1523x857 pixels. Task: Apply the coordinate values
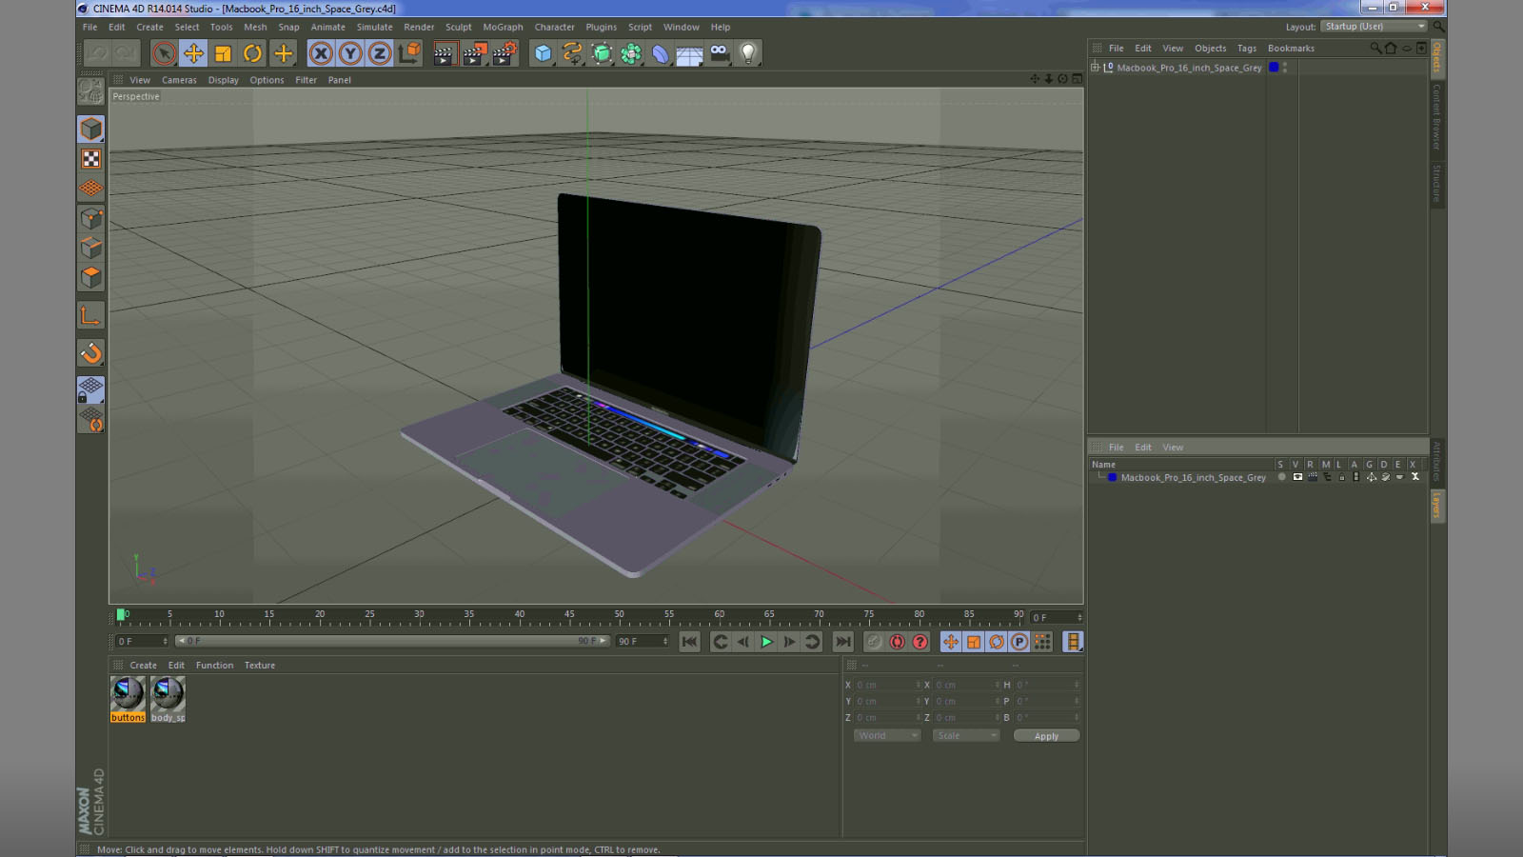[1046, 736]
